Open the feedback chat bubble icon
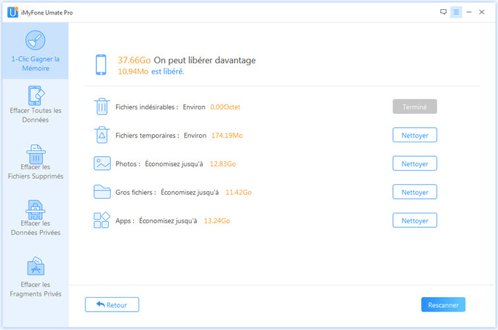This screenshot has width=498, height=330. 443,12
